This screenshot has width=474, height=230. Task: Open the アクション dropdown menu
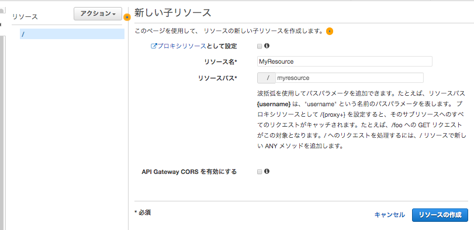[x=98, y=13]
